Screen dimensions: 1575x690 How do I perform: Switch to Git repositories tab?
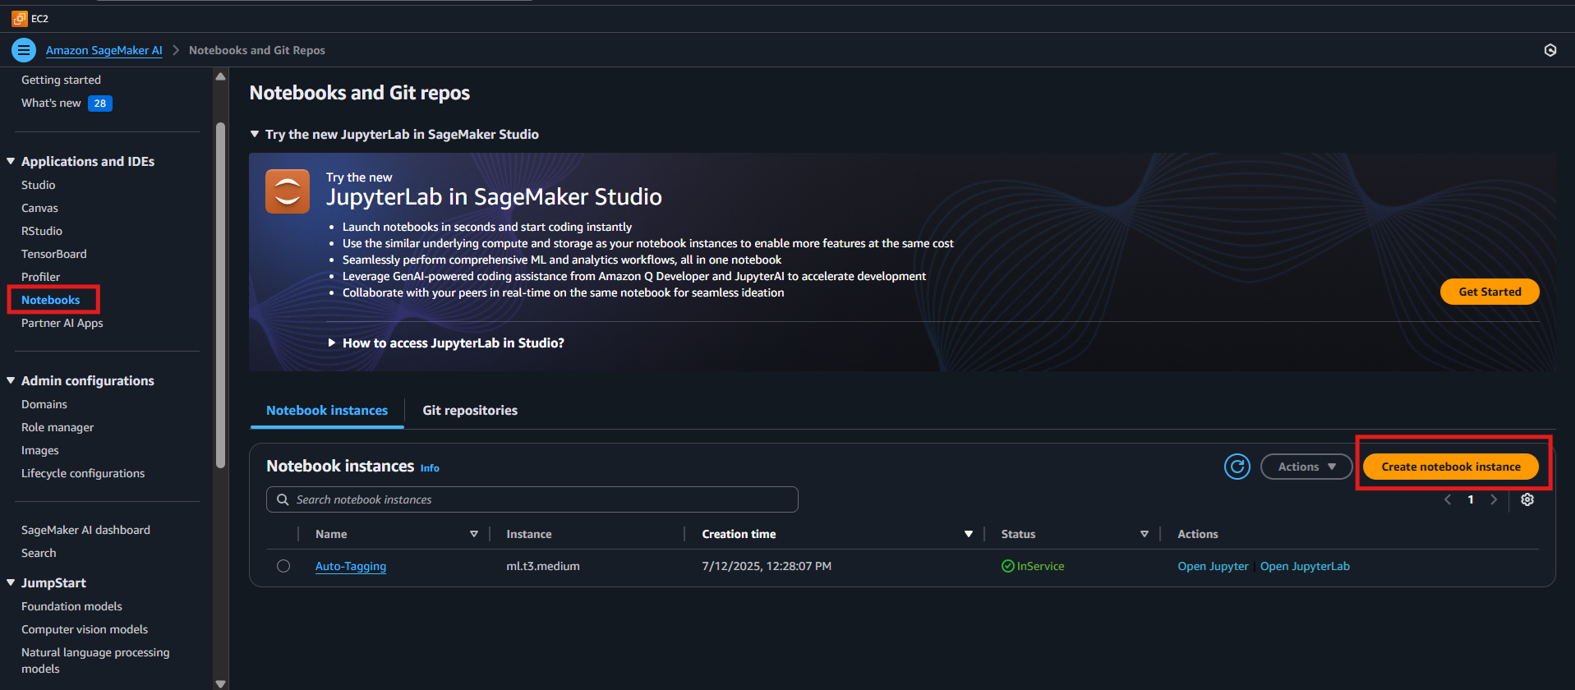pos(470,410)
